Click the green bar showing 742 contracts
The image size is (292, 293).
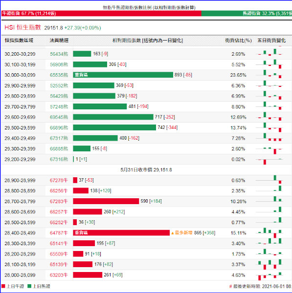114,127
